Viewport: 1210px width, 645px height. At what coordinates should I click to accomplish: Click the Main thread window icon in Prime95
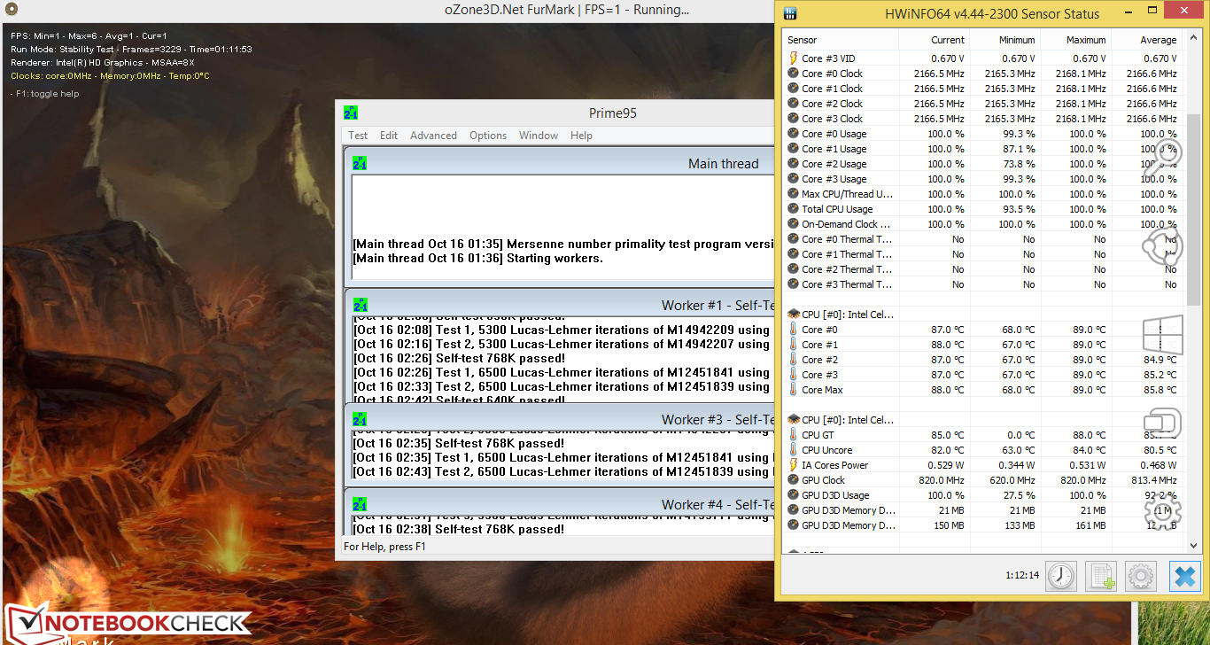(x=360, y=163)
